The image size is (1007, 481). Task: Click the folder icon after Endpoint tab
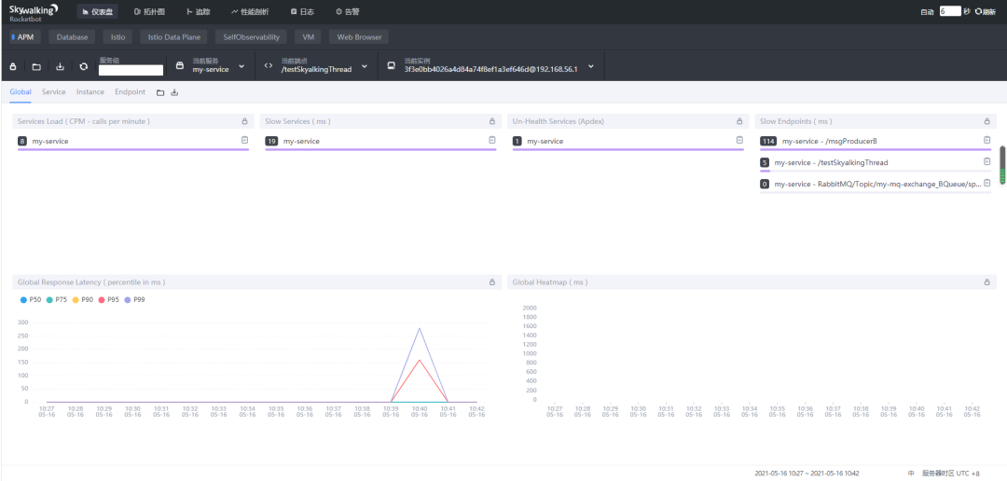(x=160, y=92)
